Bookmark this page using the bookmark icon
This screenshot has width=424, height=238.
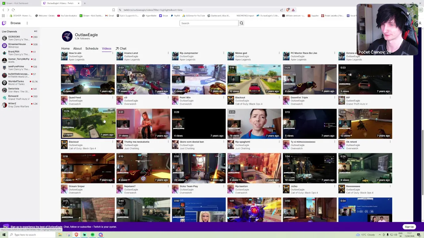(x=114, y=10)
